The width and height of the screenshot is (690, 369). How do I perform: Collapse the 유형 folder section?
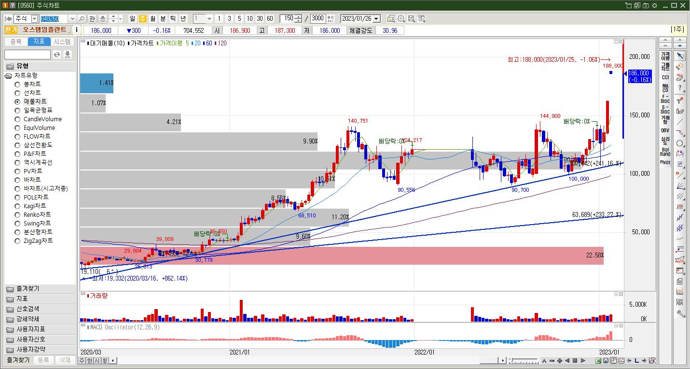pyautogui.click(x=40, y=66)
